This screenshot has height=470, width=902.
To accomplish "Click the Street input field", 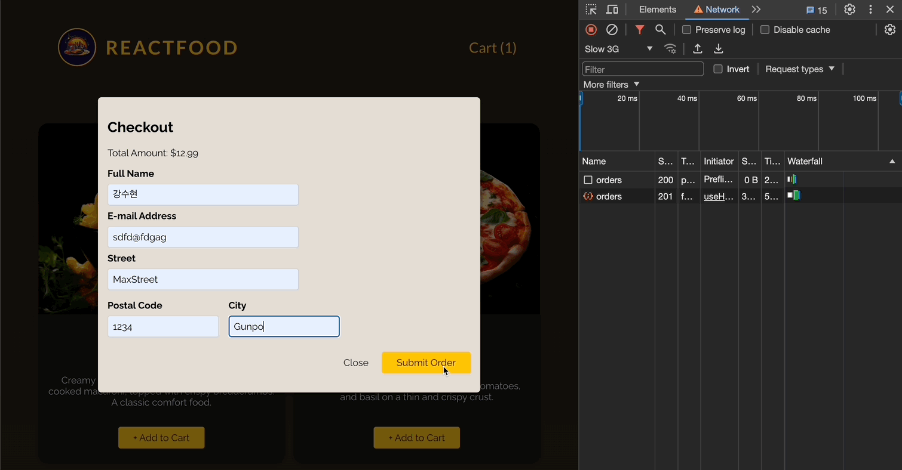I will coord(203,279).
